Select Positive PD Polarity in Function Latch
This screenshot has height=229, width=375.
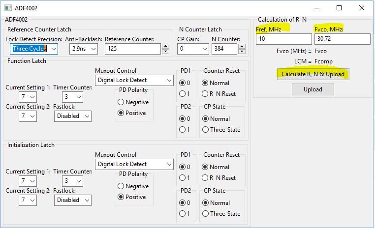click(132, 113)
